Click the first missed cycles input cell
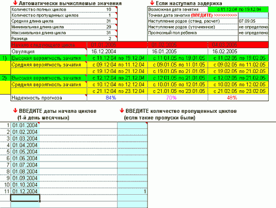 [132, 126]
